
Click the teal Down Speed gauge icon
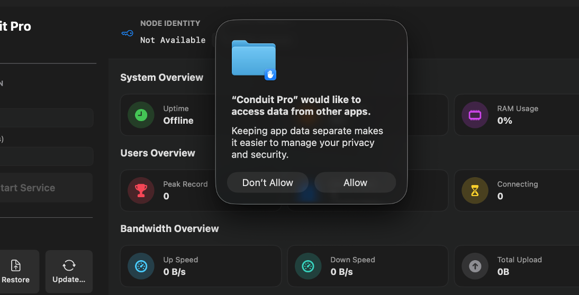click(308, 266)
